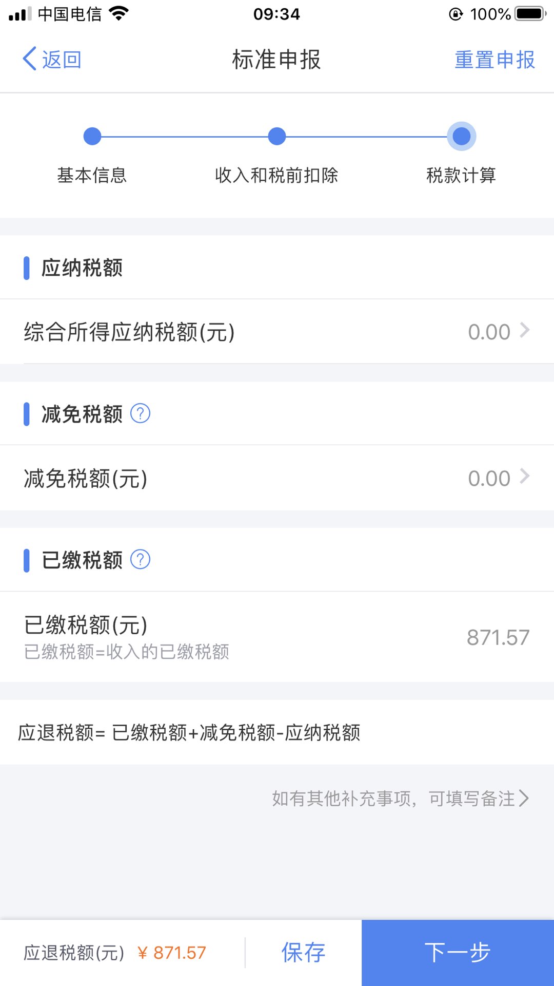Tap the 如有其他补充事项 remarks text

[393, 799]
